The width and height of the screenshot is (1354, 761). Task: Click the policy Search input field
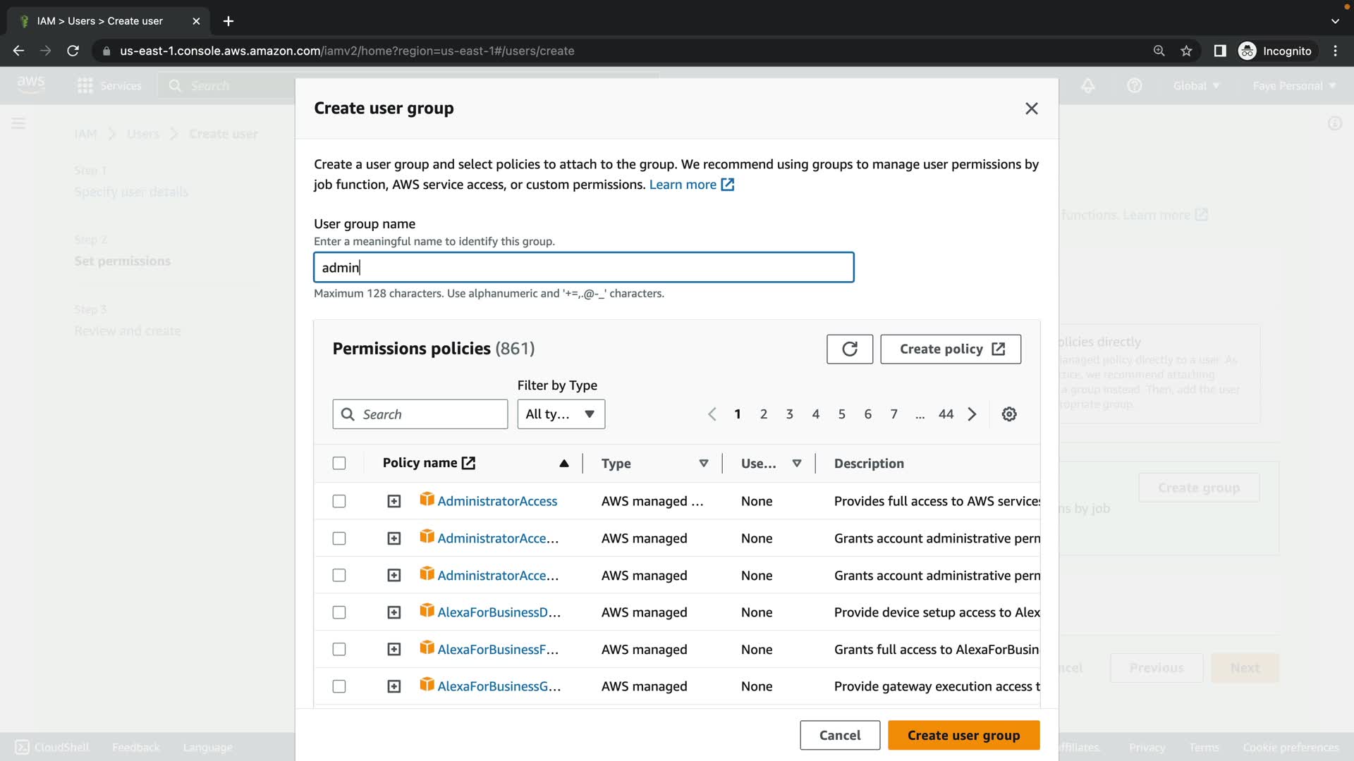click(430, 414)
